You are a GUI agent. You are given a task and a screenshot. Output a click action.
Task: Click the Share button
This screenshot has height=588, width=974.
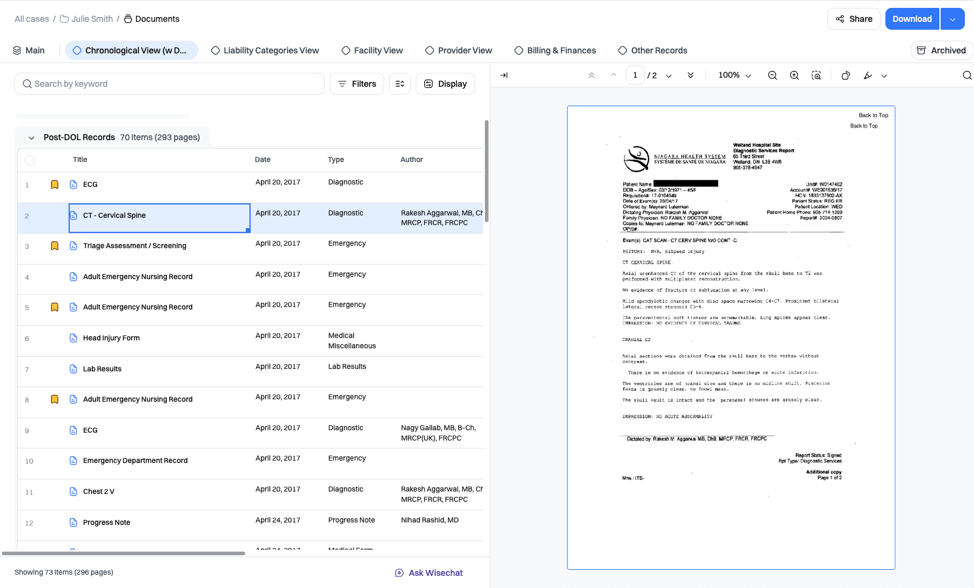click(853, 19)
